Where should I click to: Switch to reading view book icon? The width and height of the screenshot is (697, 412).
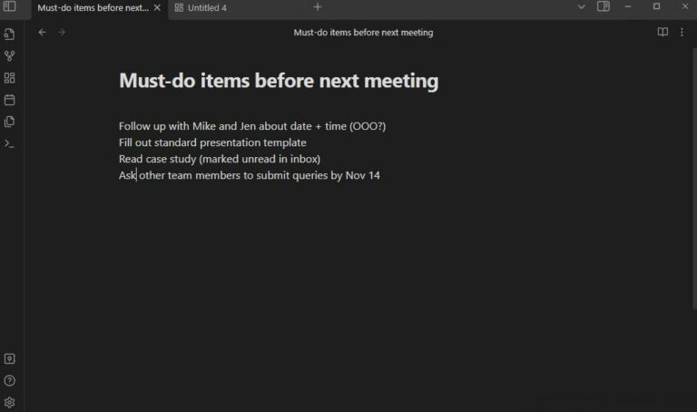point(663,32)
